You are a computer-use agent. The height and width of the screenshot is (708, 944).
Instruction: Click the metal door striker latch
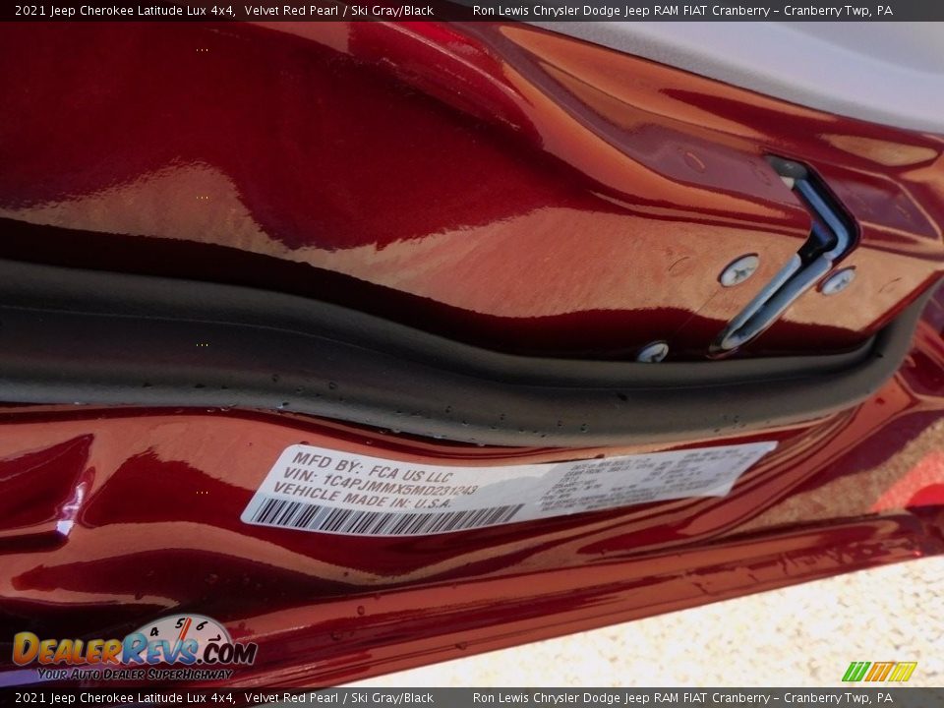[796, 258]
